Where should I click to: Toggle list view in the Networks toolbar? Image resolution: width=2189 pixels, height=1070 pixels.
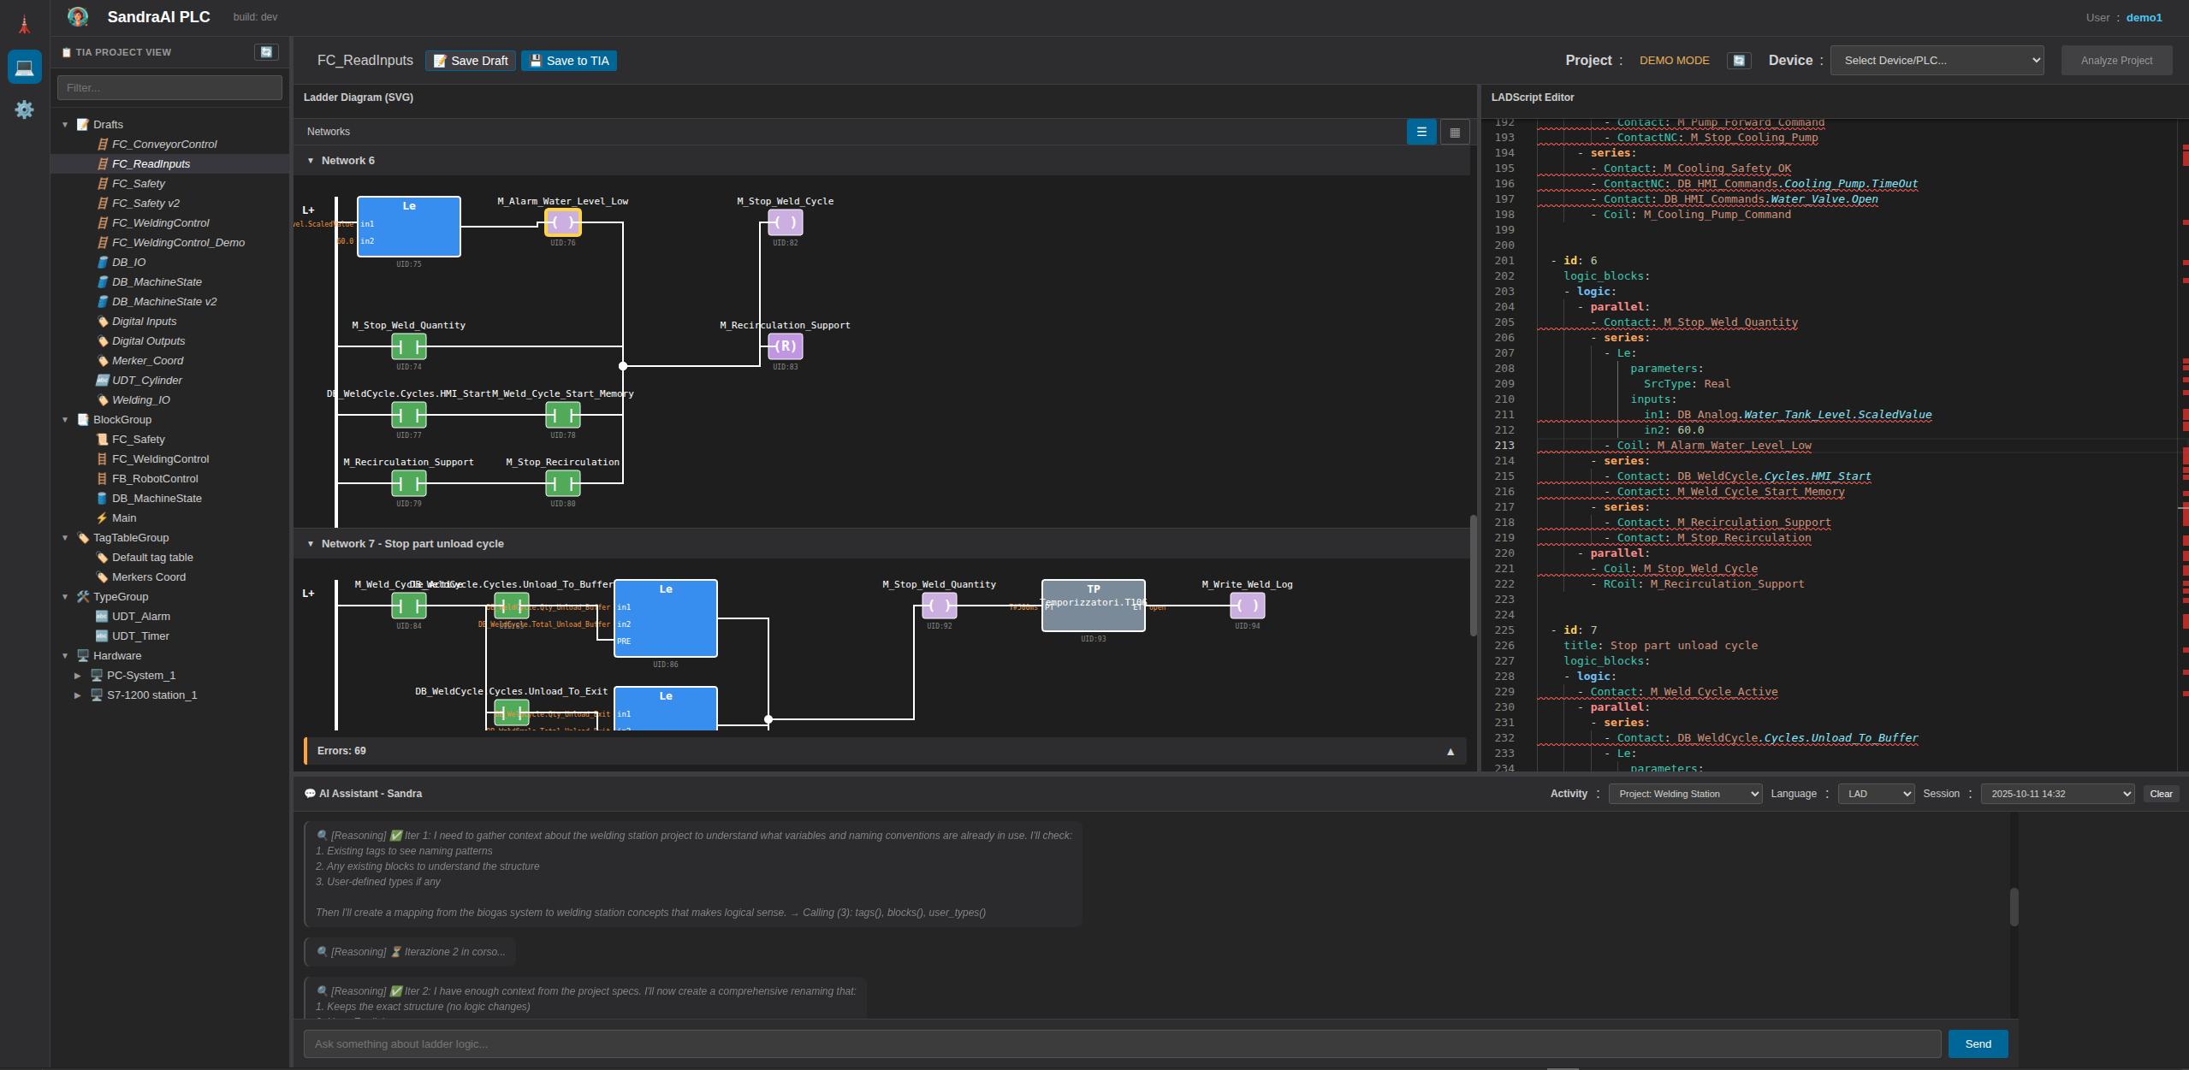(1421, 132)
